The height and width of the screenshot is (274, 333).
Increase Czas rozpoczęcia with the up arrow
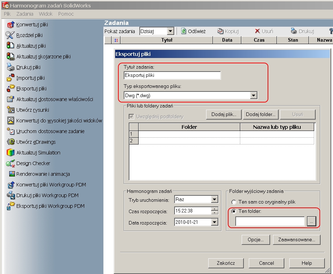tap(215, 209)
